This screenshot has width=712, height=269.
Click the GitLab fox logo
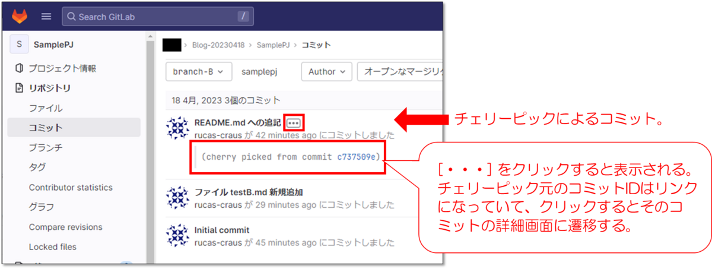pyautogui.click(x=20, y=16)
